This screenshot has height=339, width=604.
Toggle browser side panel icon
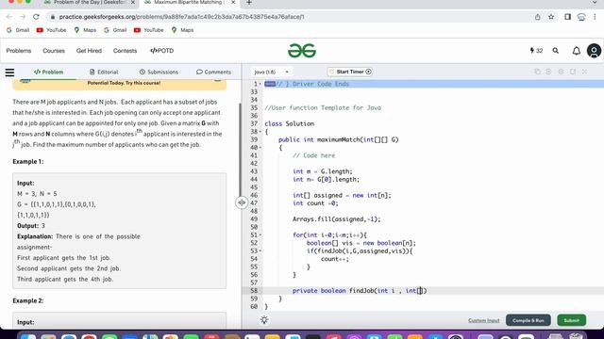pyautogui.click(x=567, y=17)
